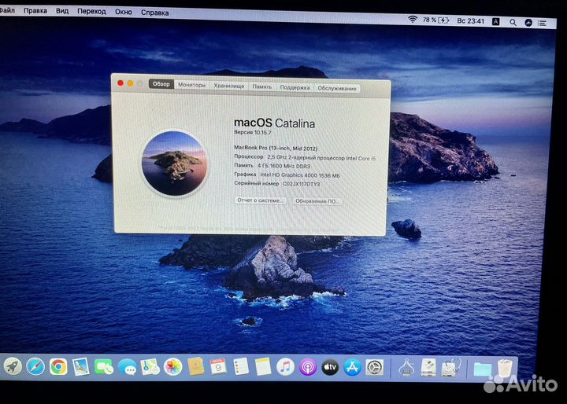The width and height of the screenshot is (567, 404).
Task: Open Calendar showing 9 in Dock
Action: (x=218, y=367)
